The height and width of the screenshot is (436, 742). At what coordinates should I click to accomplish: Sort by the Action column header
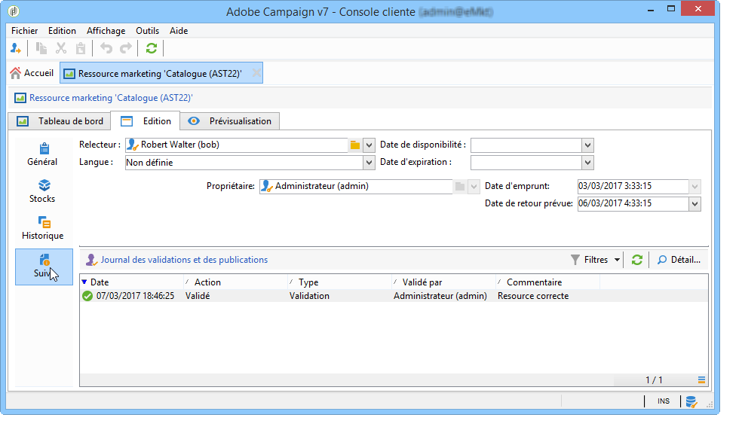236,282
